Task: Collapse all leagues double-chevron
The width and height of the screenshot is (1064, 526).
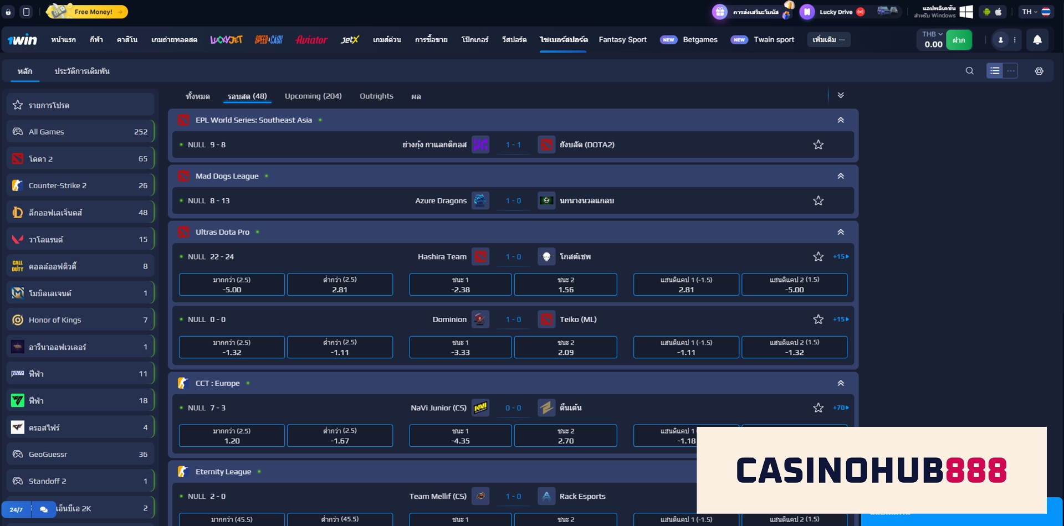Action: [x=841, y=95]
